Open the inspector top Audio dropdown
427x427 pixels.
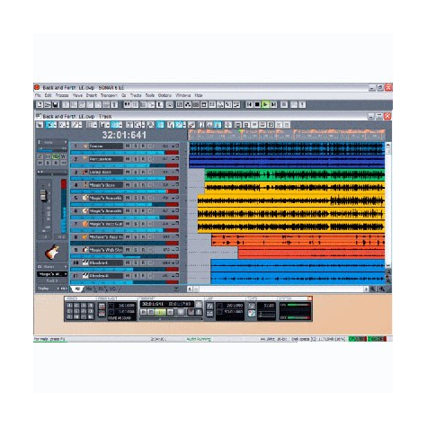52,142
